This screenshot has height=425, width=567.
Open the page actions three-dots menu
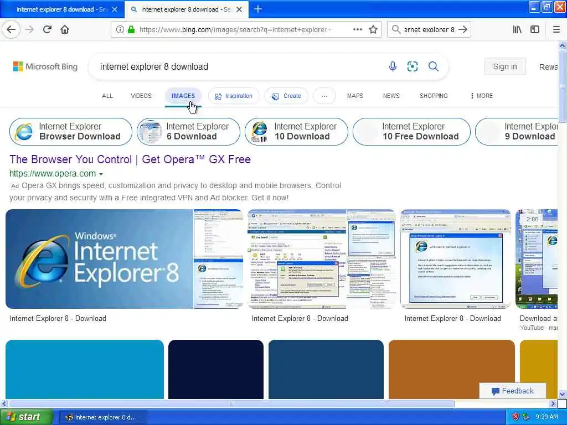357,30
